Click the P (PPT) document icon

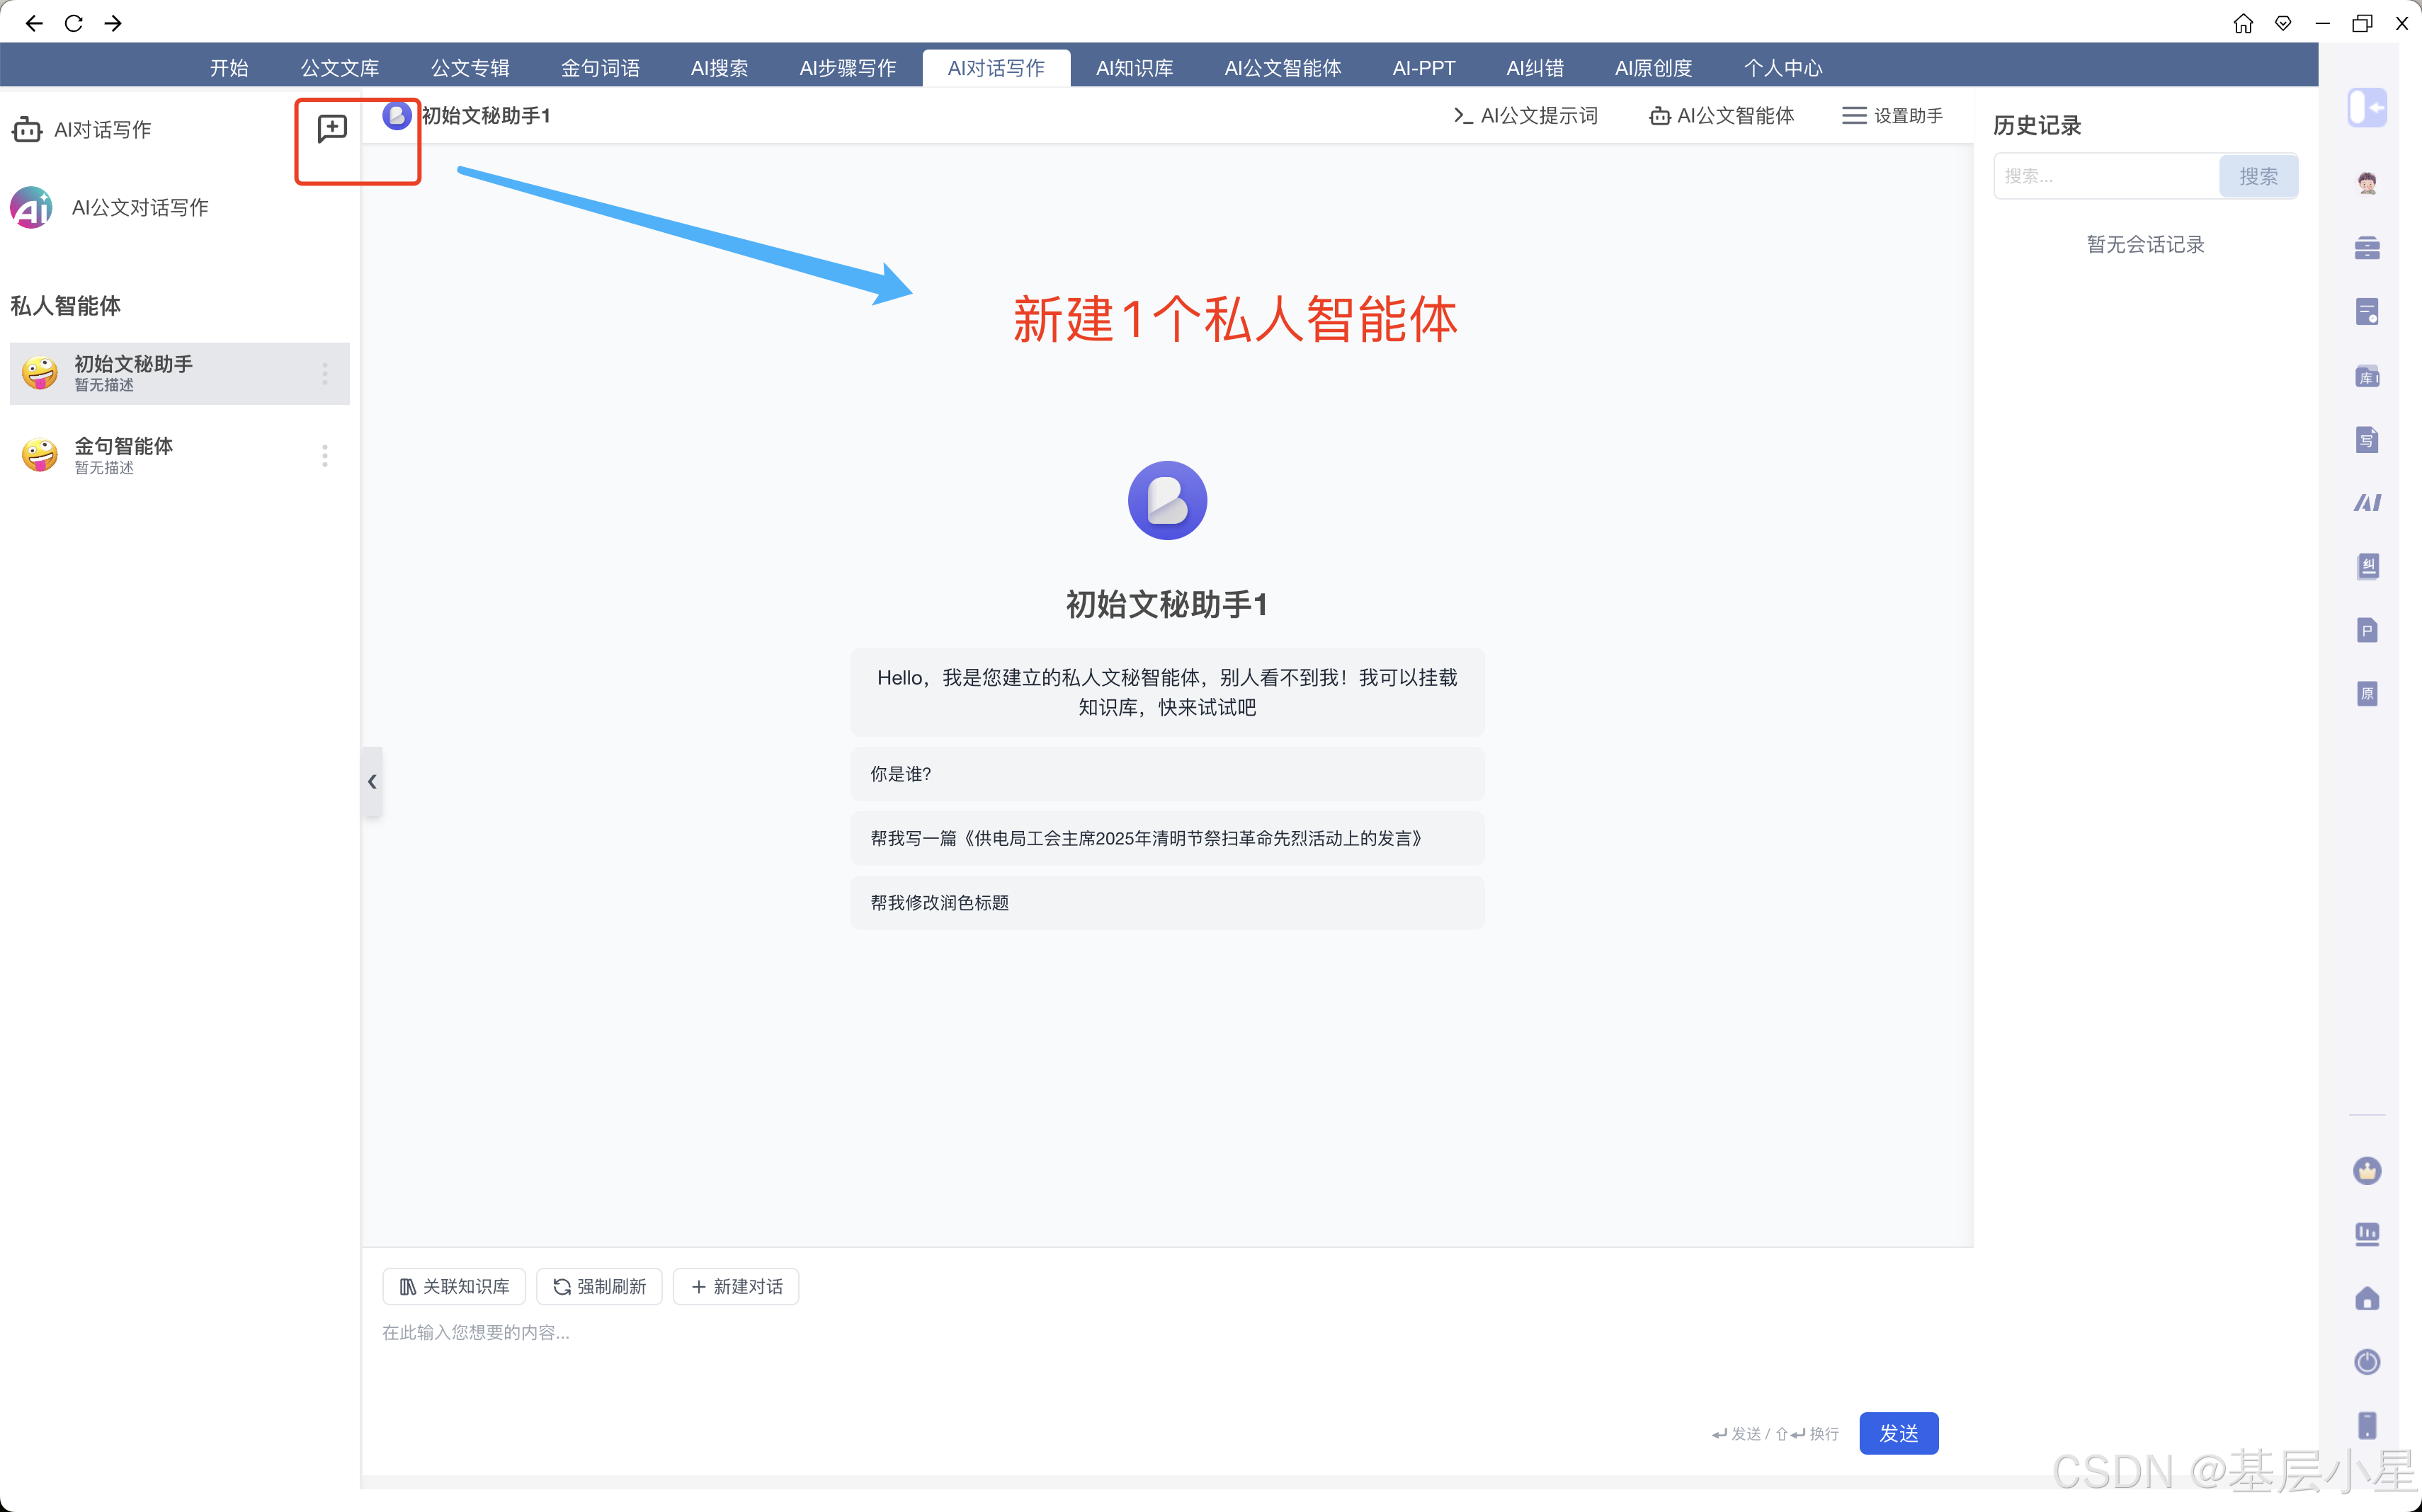pos(2366,630)
